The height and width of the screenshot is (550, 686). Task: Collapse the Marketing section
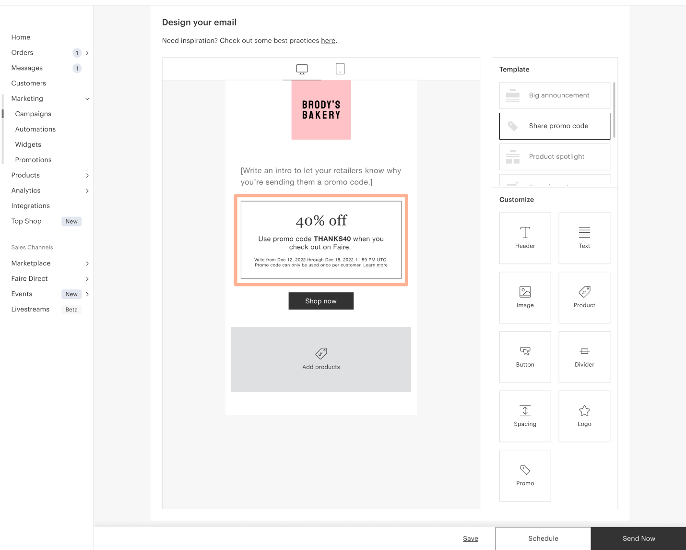tap(87, 99)
